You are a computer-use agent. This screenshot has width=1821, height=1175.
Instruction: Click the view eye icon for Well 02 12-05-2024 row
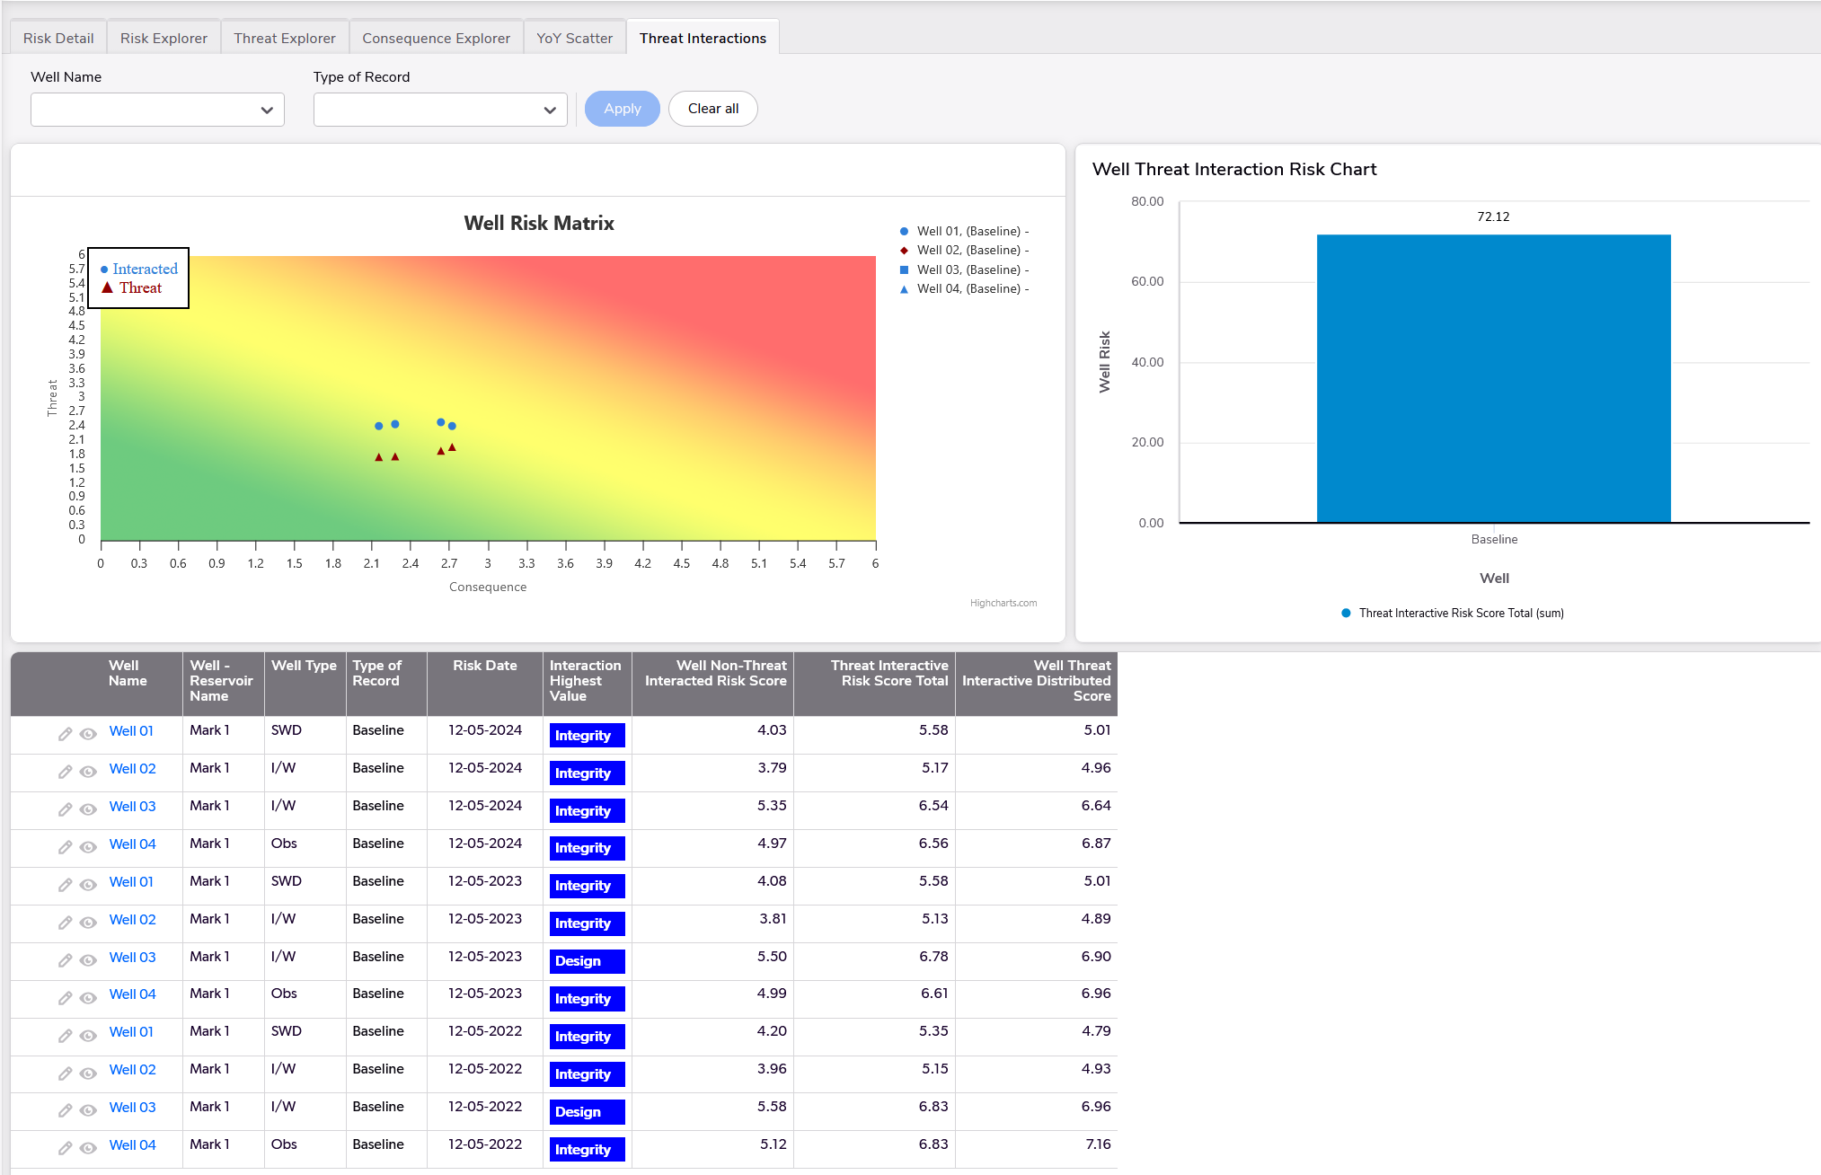(x=88, y=772)
